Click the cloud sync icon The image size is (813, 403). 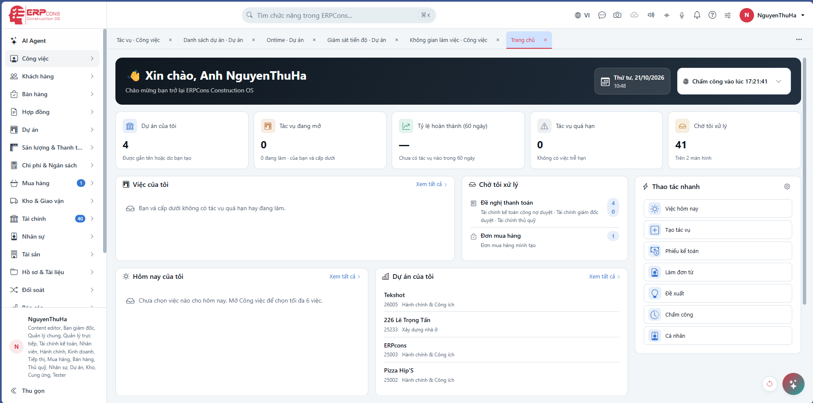pos(634,15)
